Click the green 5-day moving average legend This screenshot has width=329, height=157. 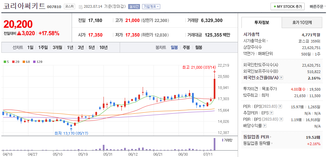pyautogui.click(x=6, y=62)
